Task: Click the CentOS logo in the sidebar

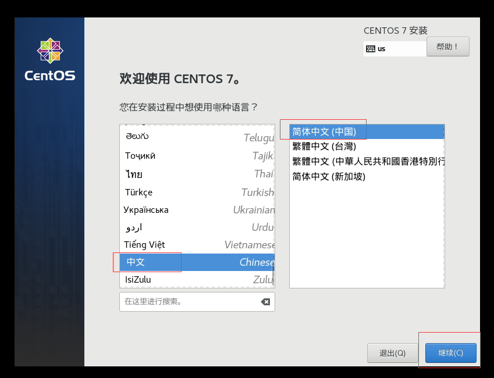Action: [x=50, y=59]
